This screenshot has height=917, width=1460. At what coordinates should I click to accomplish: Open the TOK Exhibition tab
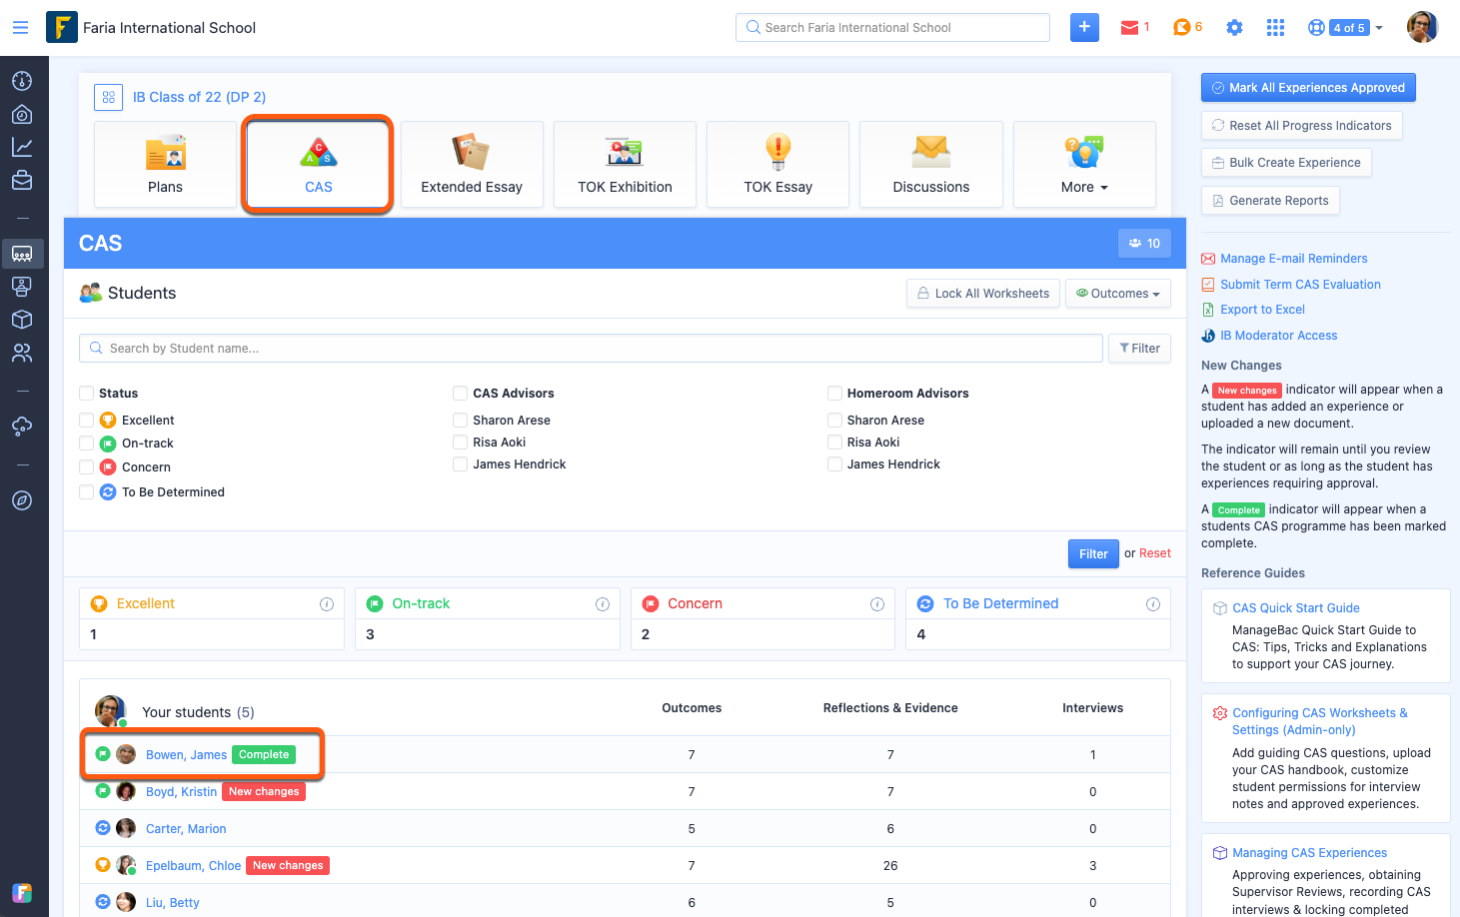(625, 165)
